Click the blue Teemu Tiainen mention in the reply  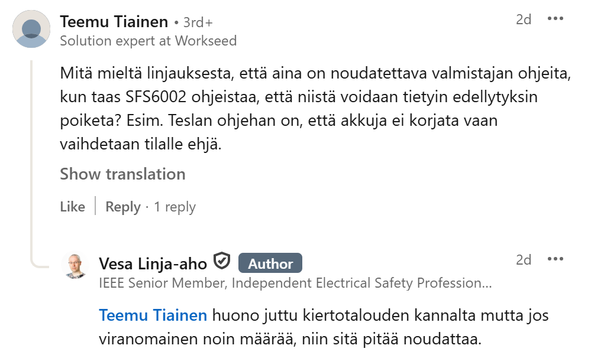tap(153, 315)
